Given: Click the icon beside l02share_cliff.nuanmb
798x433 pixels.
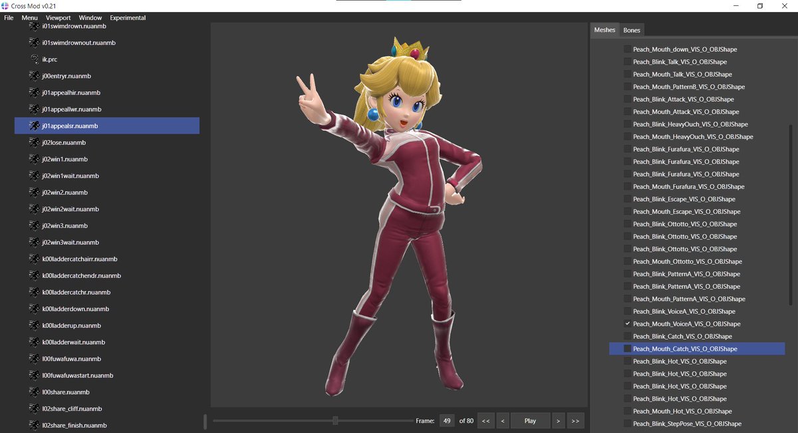Looking at the screenshot, I should 34,408.
